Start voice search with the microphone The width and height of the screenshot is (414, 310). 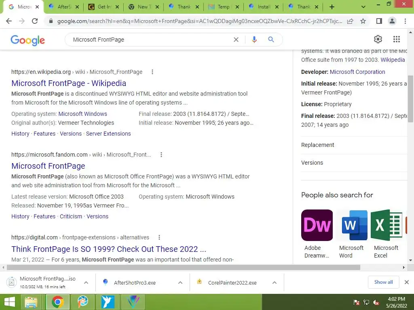(254, 40)
